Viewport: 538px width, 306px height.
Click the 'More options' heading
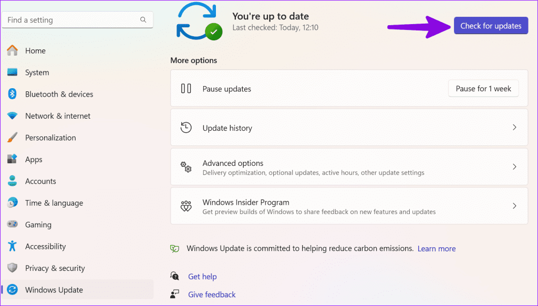coord(193,60)
